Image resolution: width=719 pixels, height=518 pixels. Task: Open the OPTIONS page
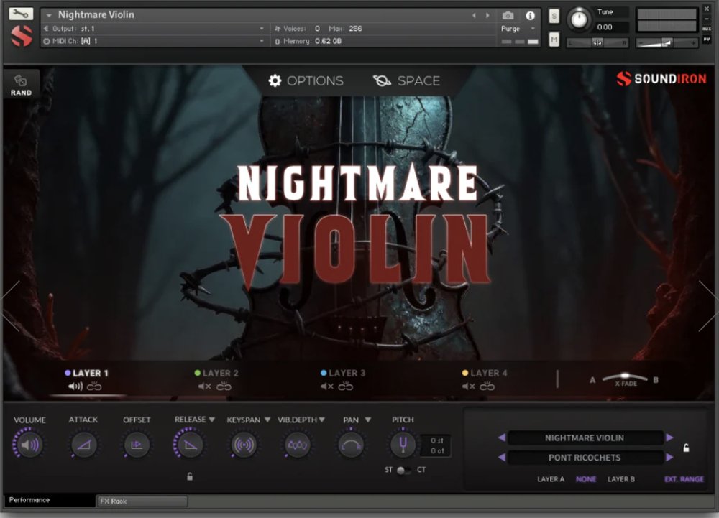click(306, 81)
